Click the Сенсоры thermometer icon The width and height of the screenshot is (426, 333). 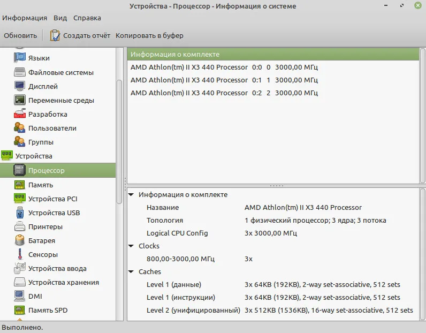[x=20, y=254]
